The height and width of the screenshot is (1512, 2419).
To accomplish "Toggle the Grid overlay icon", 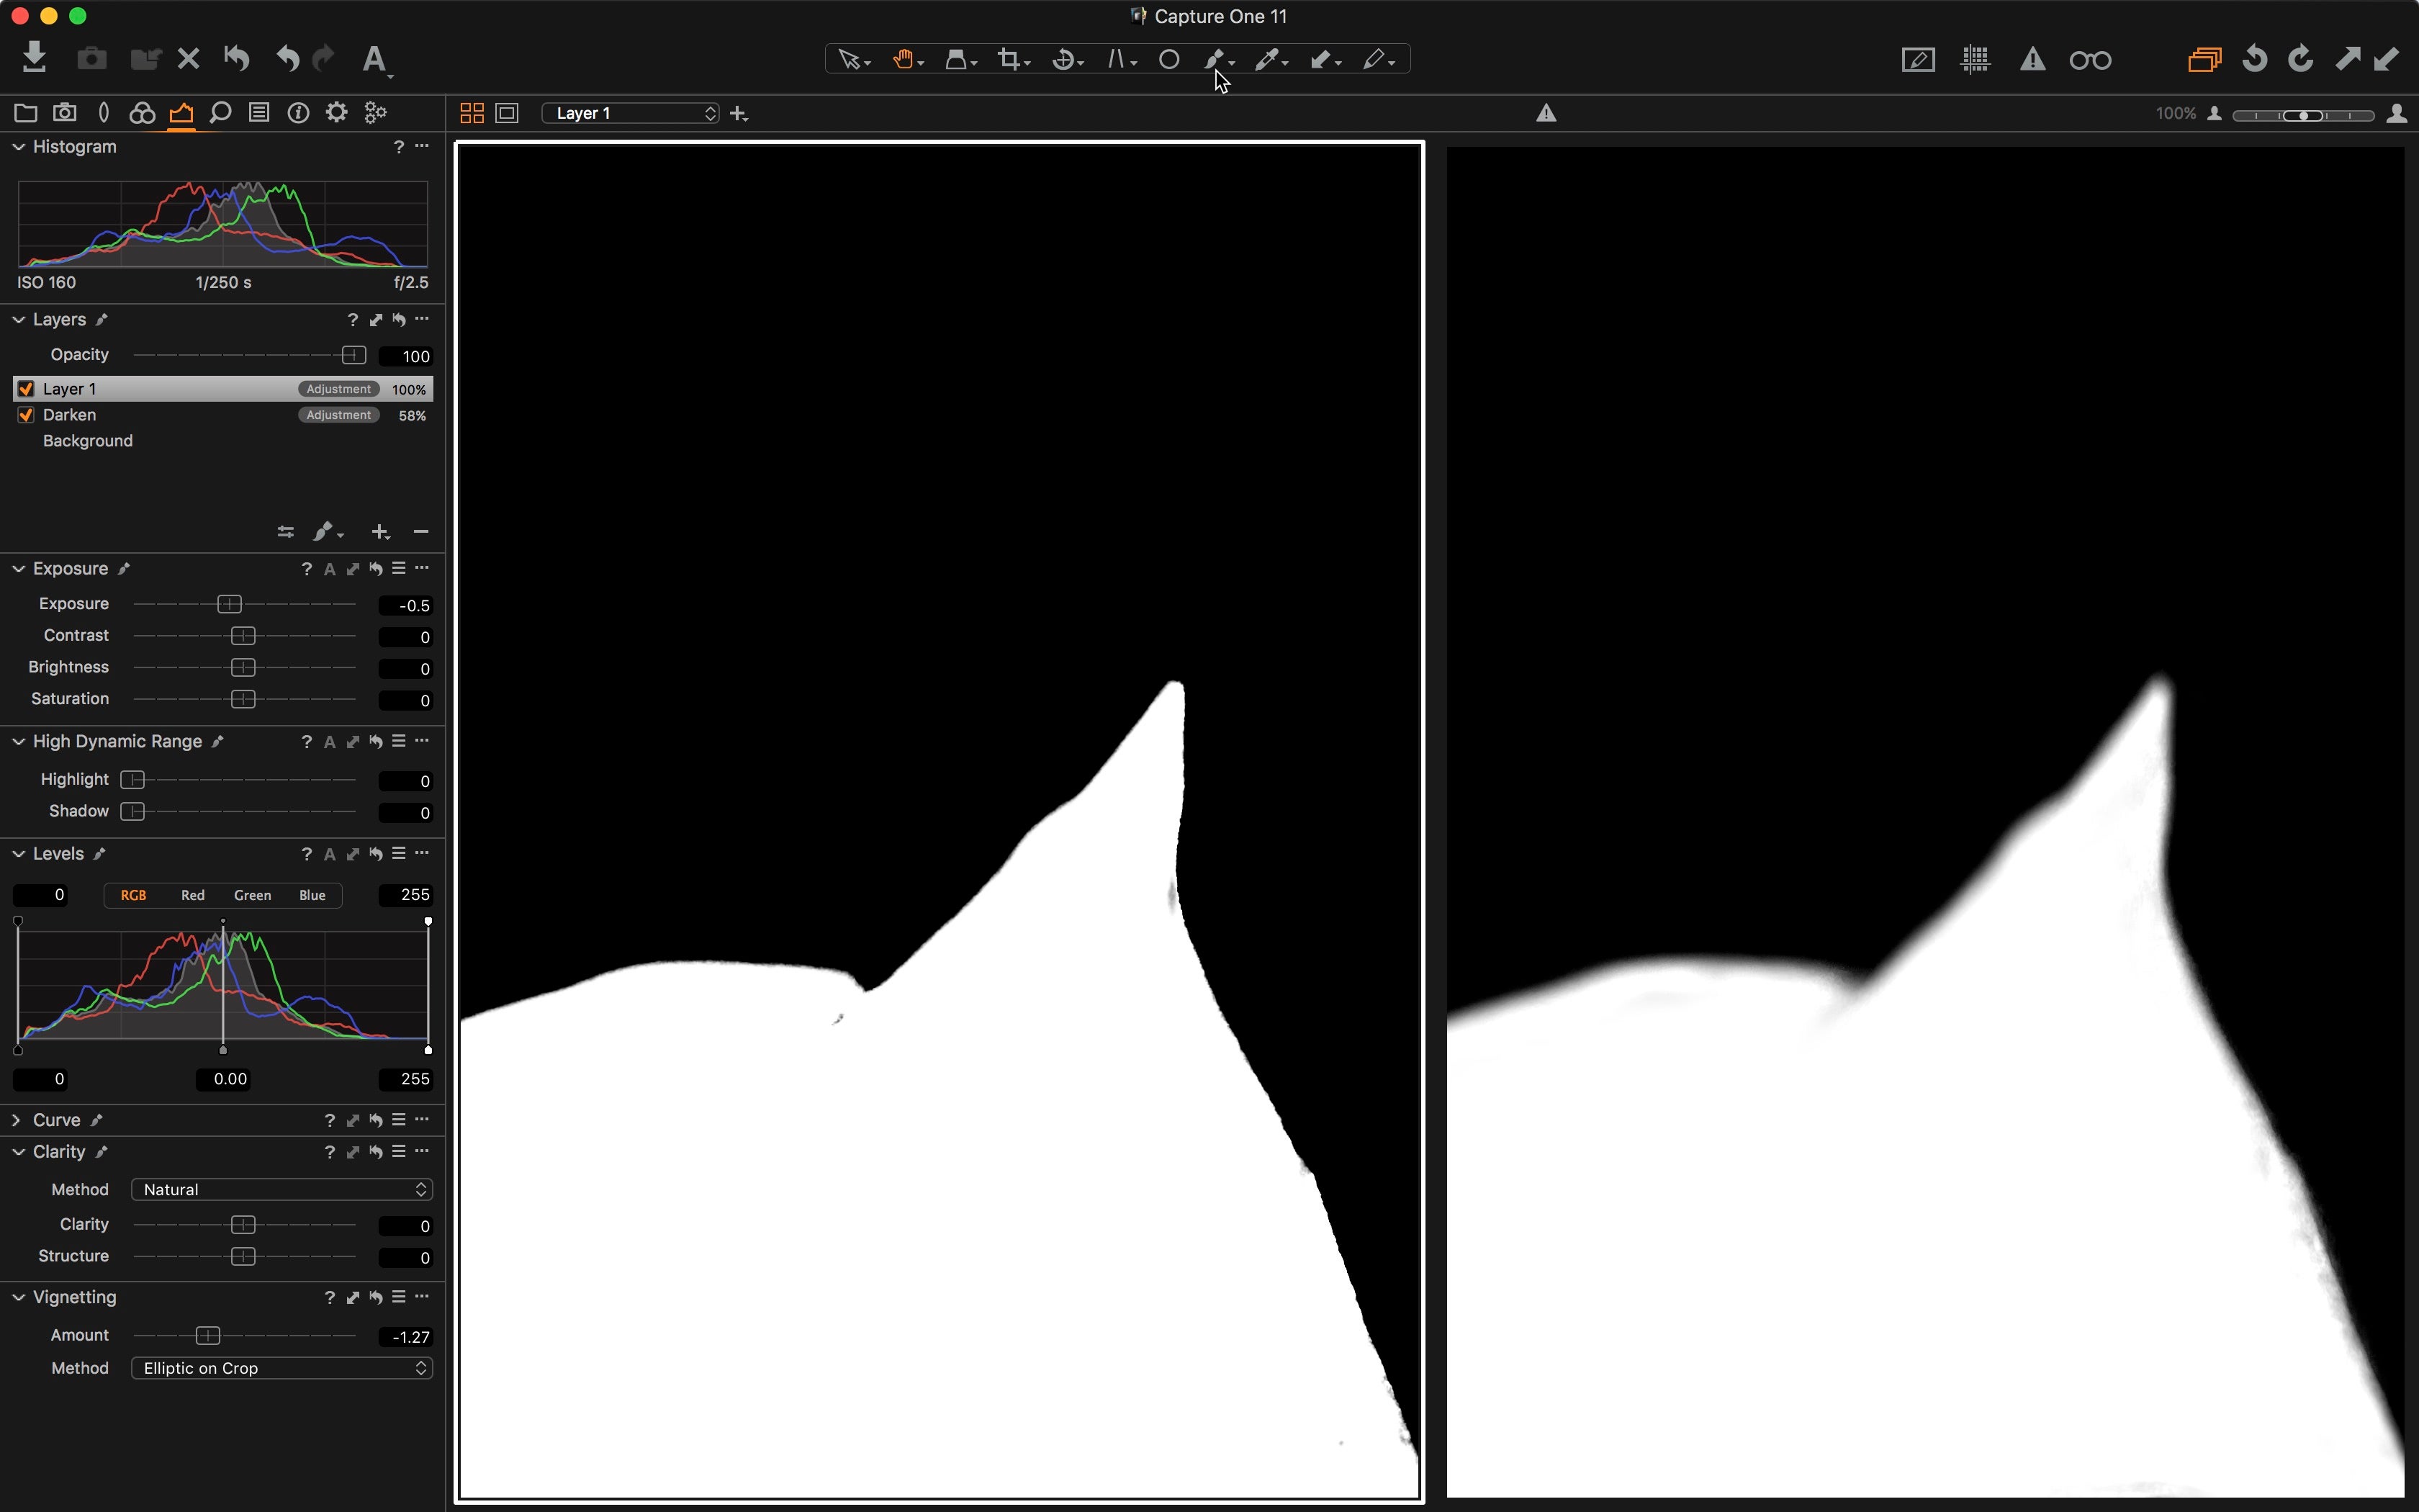I will click(x=1976, y=60).
